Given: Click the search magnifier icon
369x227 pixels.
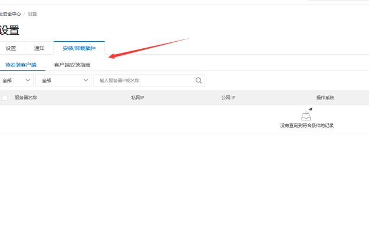Looking at the screenshot, I should (x=199, y=81).
